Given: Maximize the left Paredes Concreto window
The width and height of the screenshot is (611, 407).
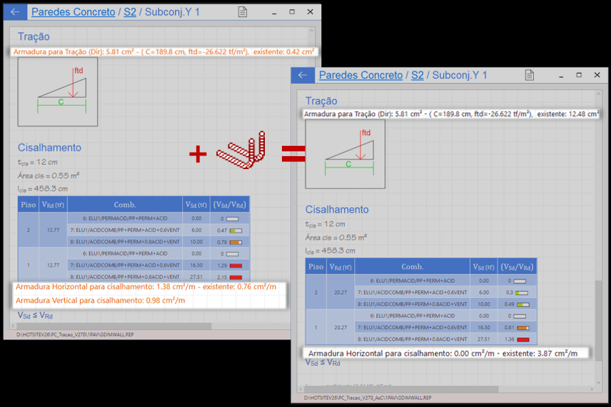Looking at the screenshot, I should pyautogui.click(x=292, y=12).
